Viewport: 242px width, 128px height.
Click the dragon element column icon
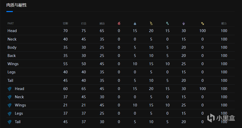click(184, 23)
